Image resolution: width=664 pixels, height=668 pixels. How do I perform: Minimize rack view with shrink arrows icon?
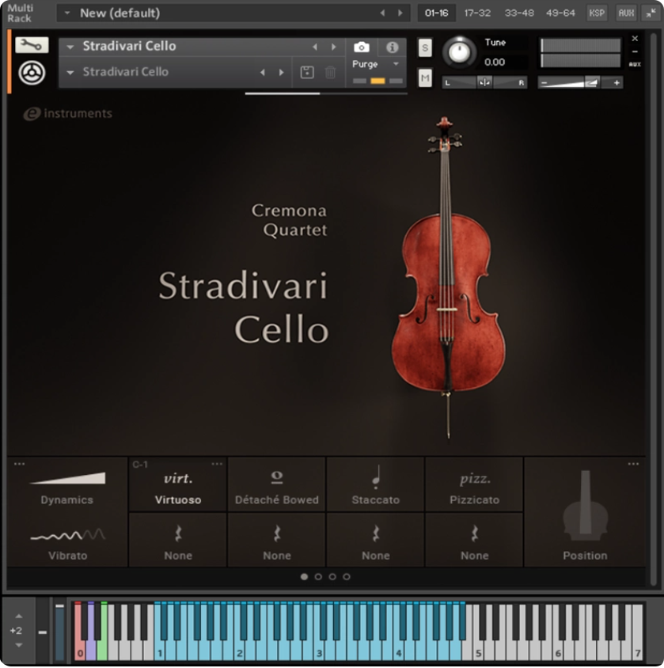tap(651, 13)
